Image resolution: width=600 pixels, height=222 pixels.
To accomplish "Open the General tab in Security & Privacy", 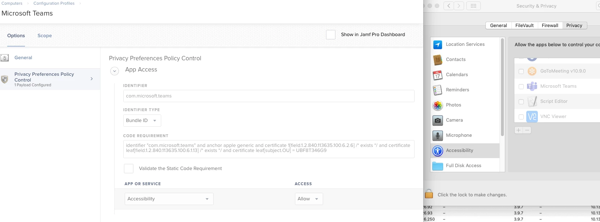I will pyautogui.click(x=498, y=26).
